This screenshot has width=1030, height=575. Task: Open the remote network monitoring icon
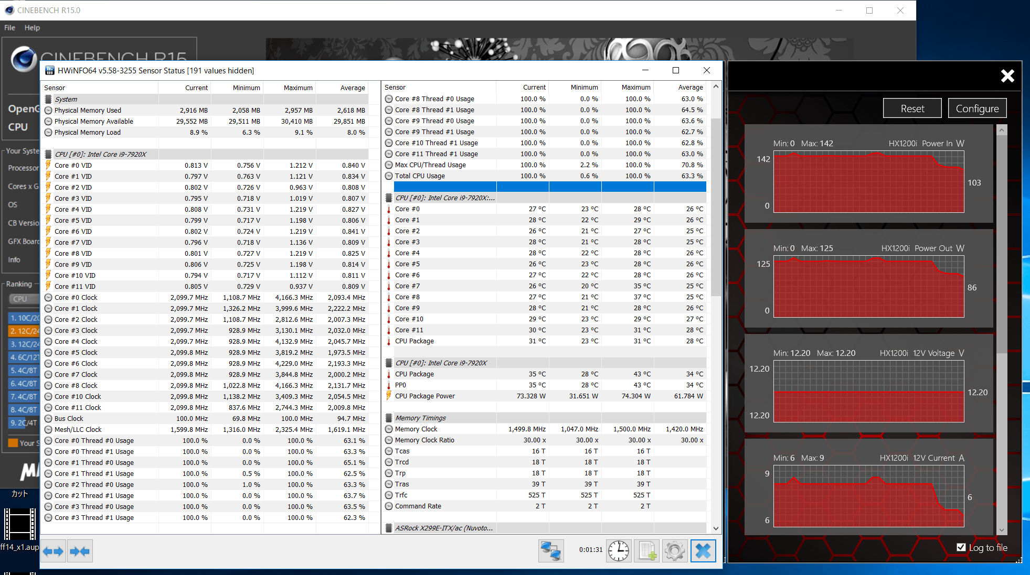(551, 551)
